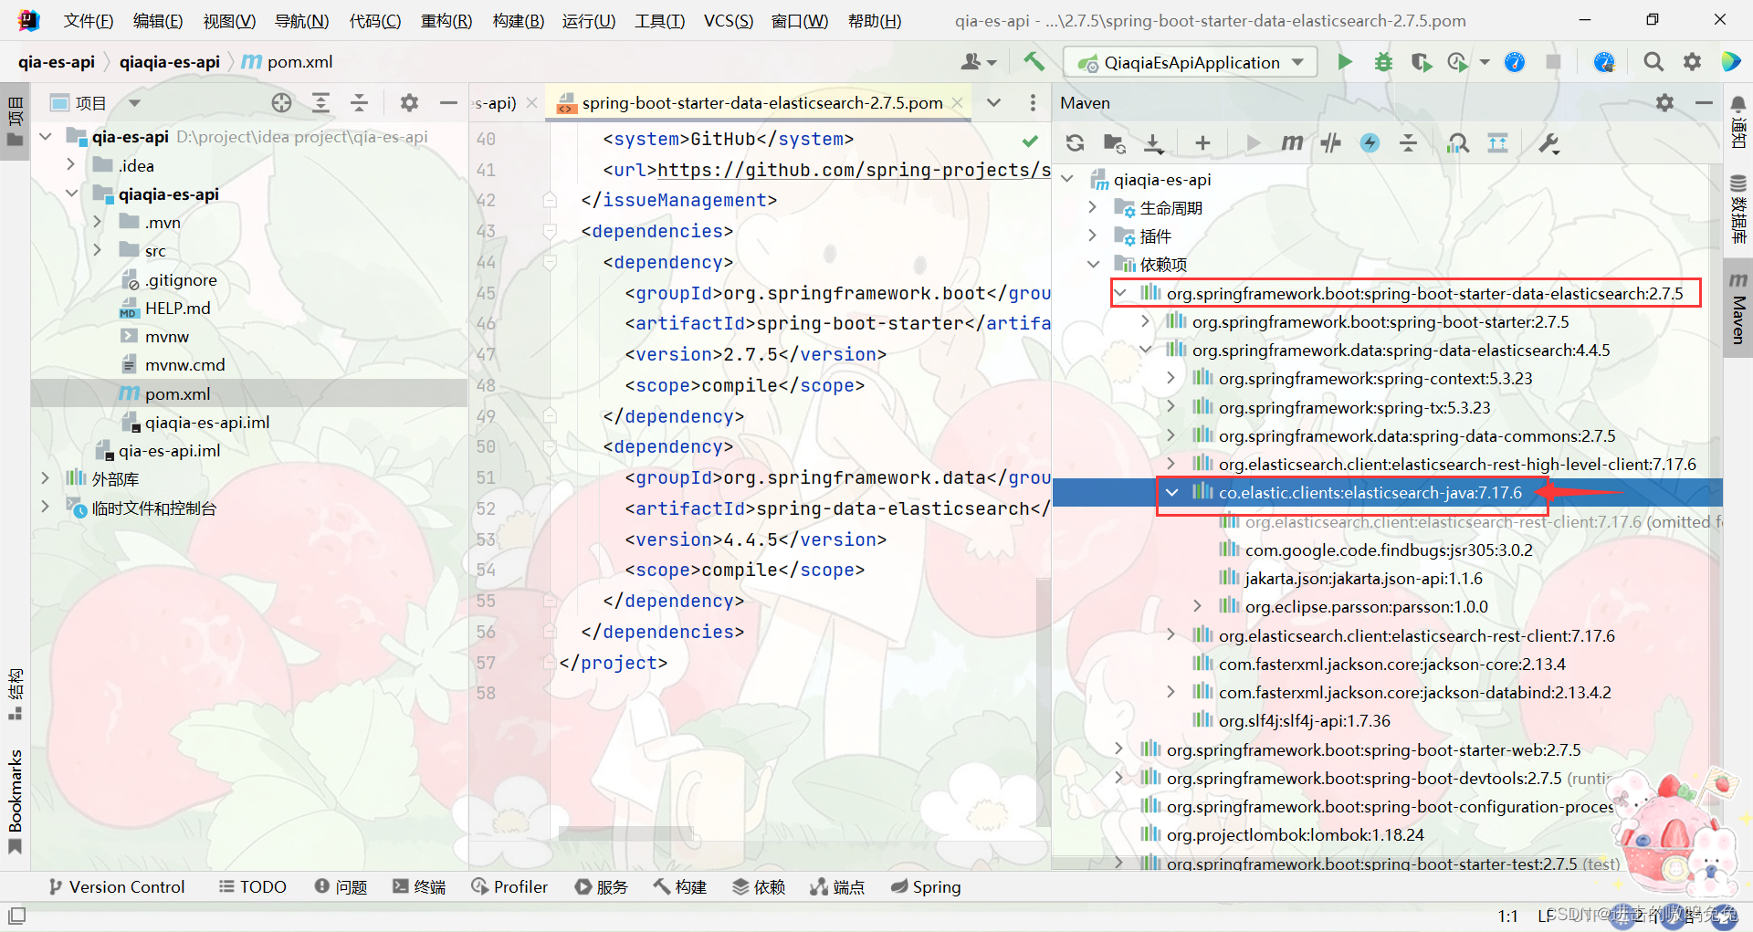
Task: Collapse the 依赖项 node in Maven
Action: [1093, 265]
